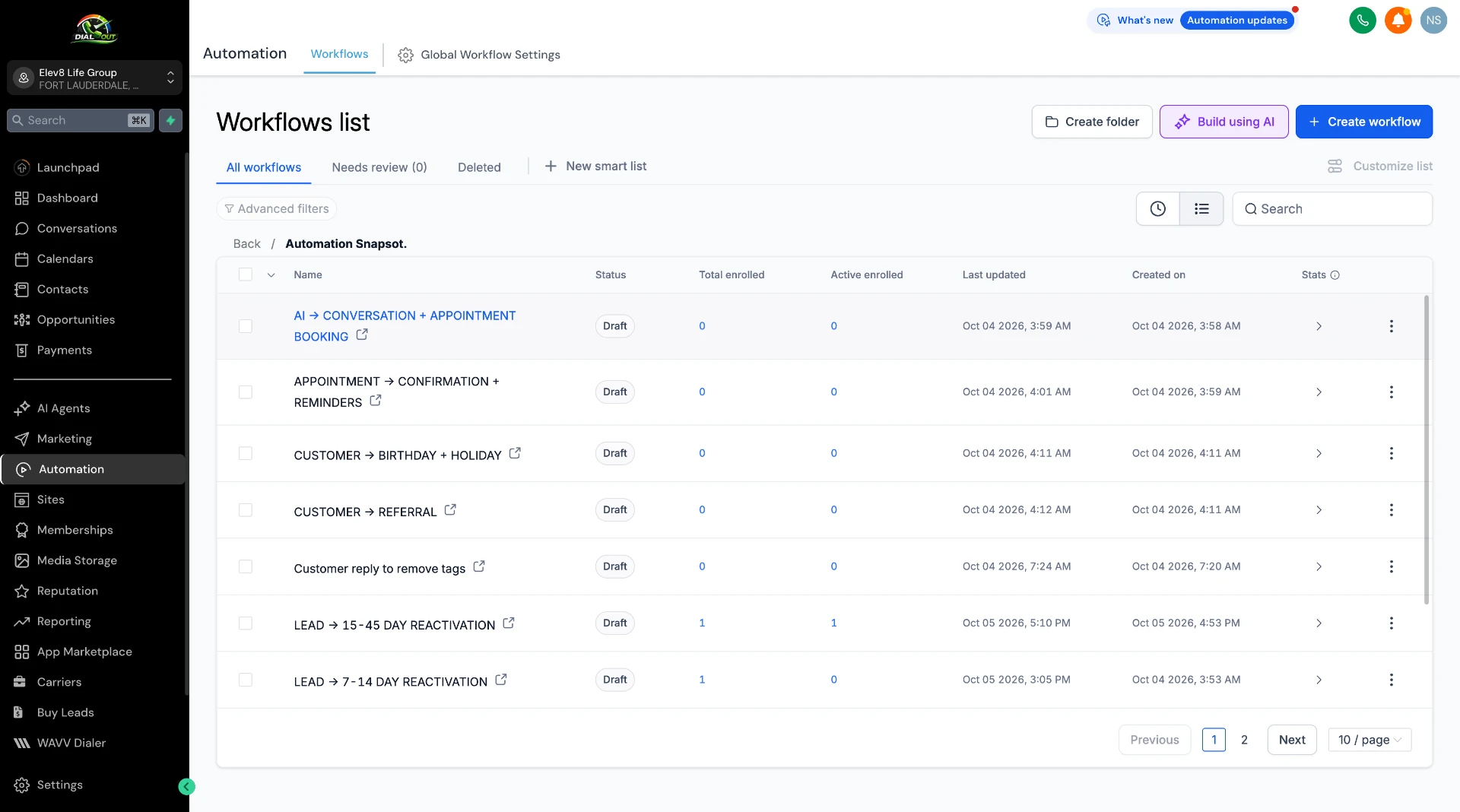
Task: Expand the Elev8 Life Group account switcher
Action: 94,78
